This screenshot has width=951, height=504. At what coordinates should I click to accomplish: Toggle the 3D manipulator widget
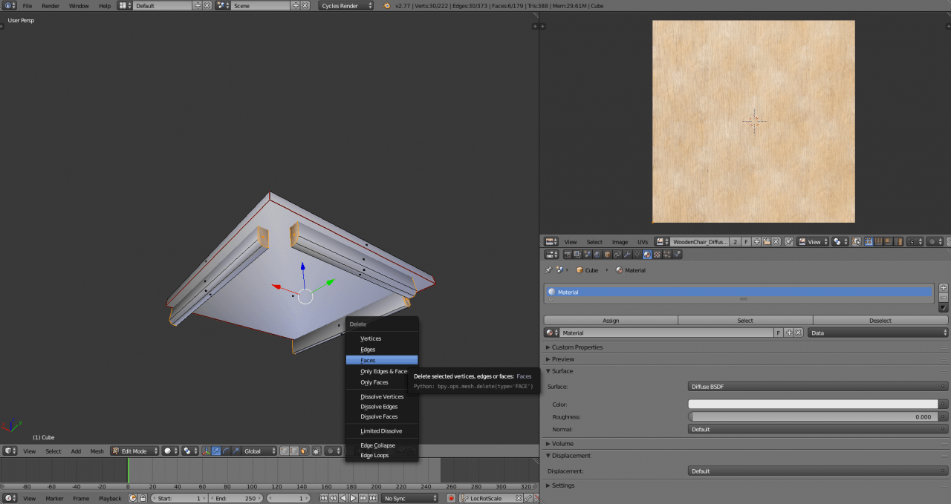[x=207, y=451]
